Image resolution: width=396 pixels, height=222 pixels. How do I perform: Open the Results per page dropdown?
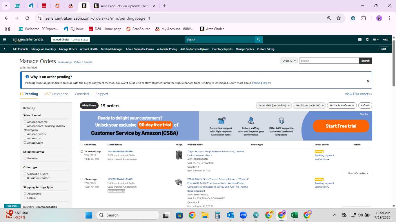309,106
